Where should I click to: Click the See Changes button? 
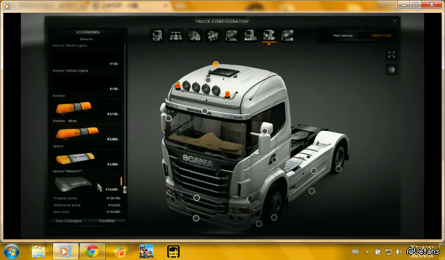click(68, 221)
